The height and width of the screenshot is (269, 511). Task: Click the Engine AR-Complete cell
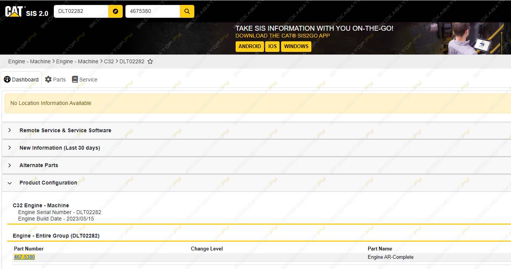[x=391, y=257]
